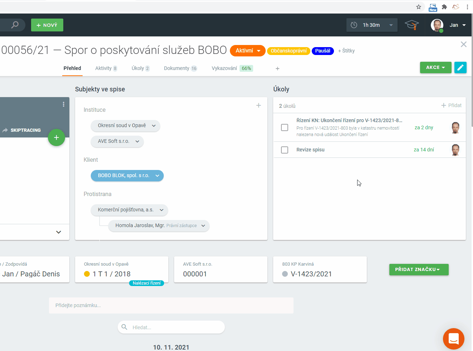This screenshot has width=473, height=351.
Task: Switch to the Dokumenty tab
Action: 180,68
